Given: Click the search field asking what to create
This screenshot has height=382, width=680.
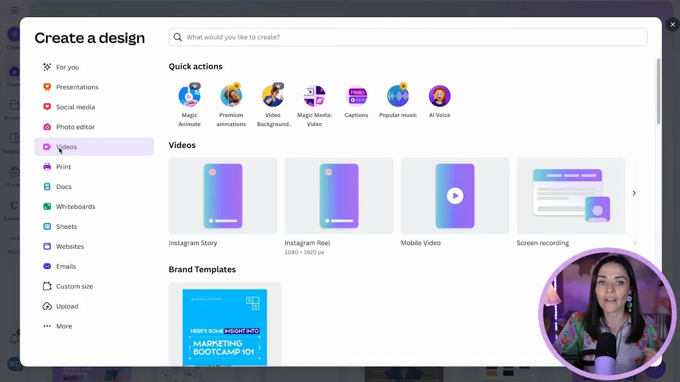Looking at the screenshot, I should [407, 37].
